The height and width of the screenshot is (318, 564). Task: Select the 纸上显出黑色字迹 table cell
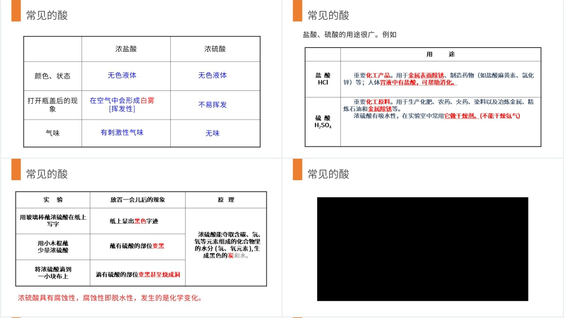(x=135, y=220)
